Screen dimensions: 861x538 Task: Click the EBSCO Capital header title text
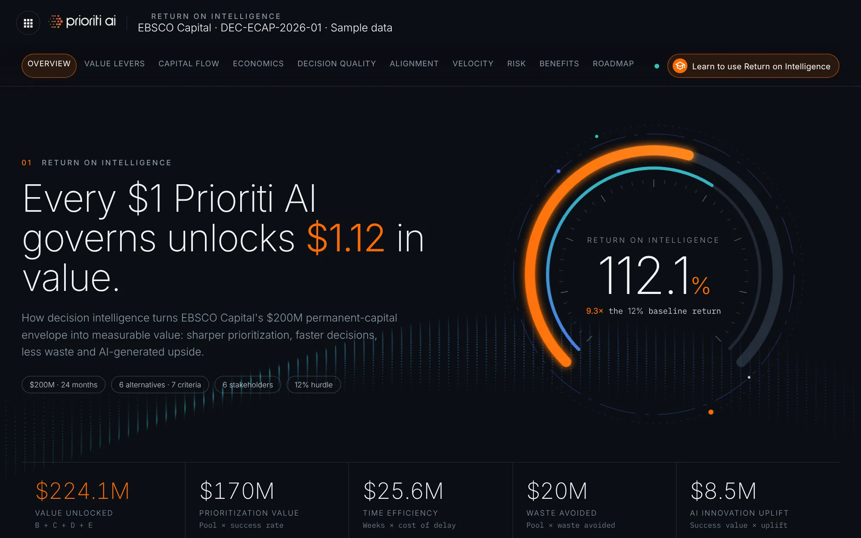265,28
